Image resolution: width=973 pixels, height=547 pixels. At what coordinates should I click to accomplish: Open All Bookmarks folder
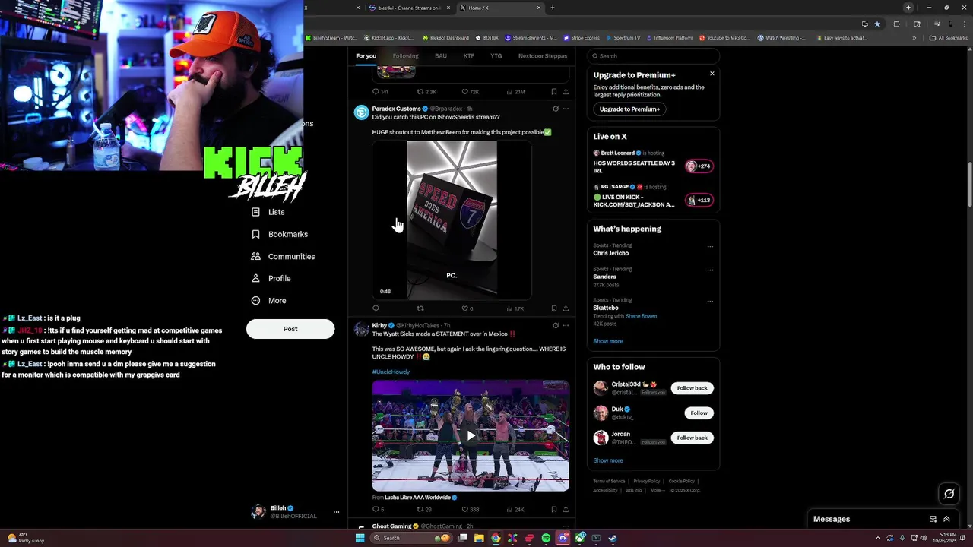point(948,37)
